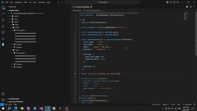Open Windows taskbar search
This screenshot has width=197, height=111.
(x=9, y=108)
